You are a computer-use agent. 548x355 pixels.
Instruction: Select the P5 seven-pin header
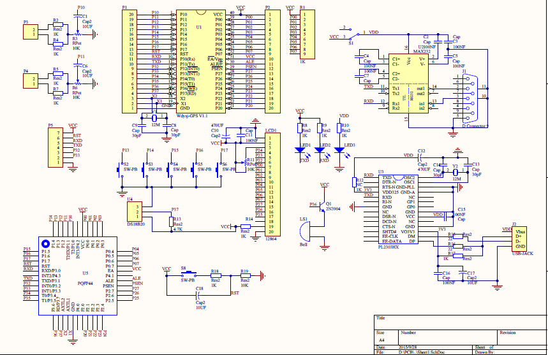(56, 148)
